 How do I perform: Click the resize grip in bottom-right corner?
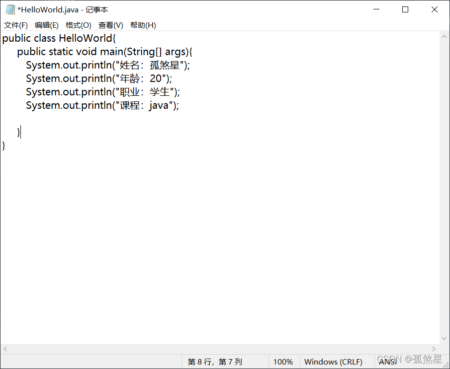click(x=446, y=365)
